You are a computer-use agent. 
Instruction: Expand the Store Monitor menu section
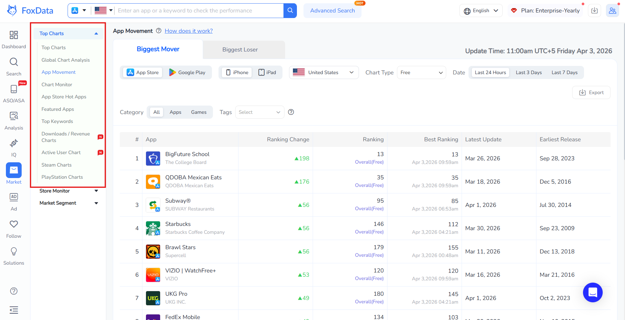68,191
